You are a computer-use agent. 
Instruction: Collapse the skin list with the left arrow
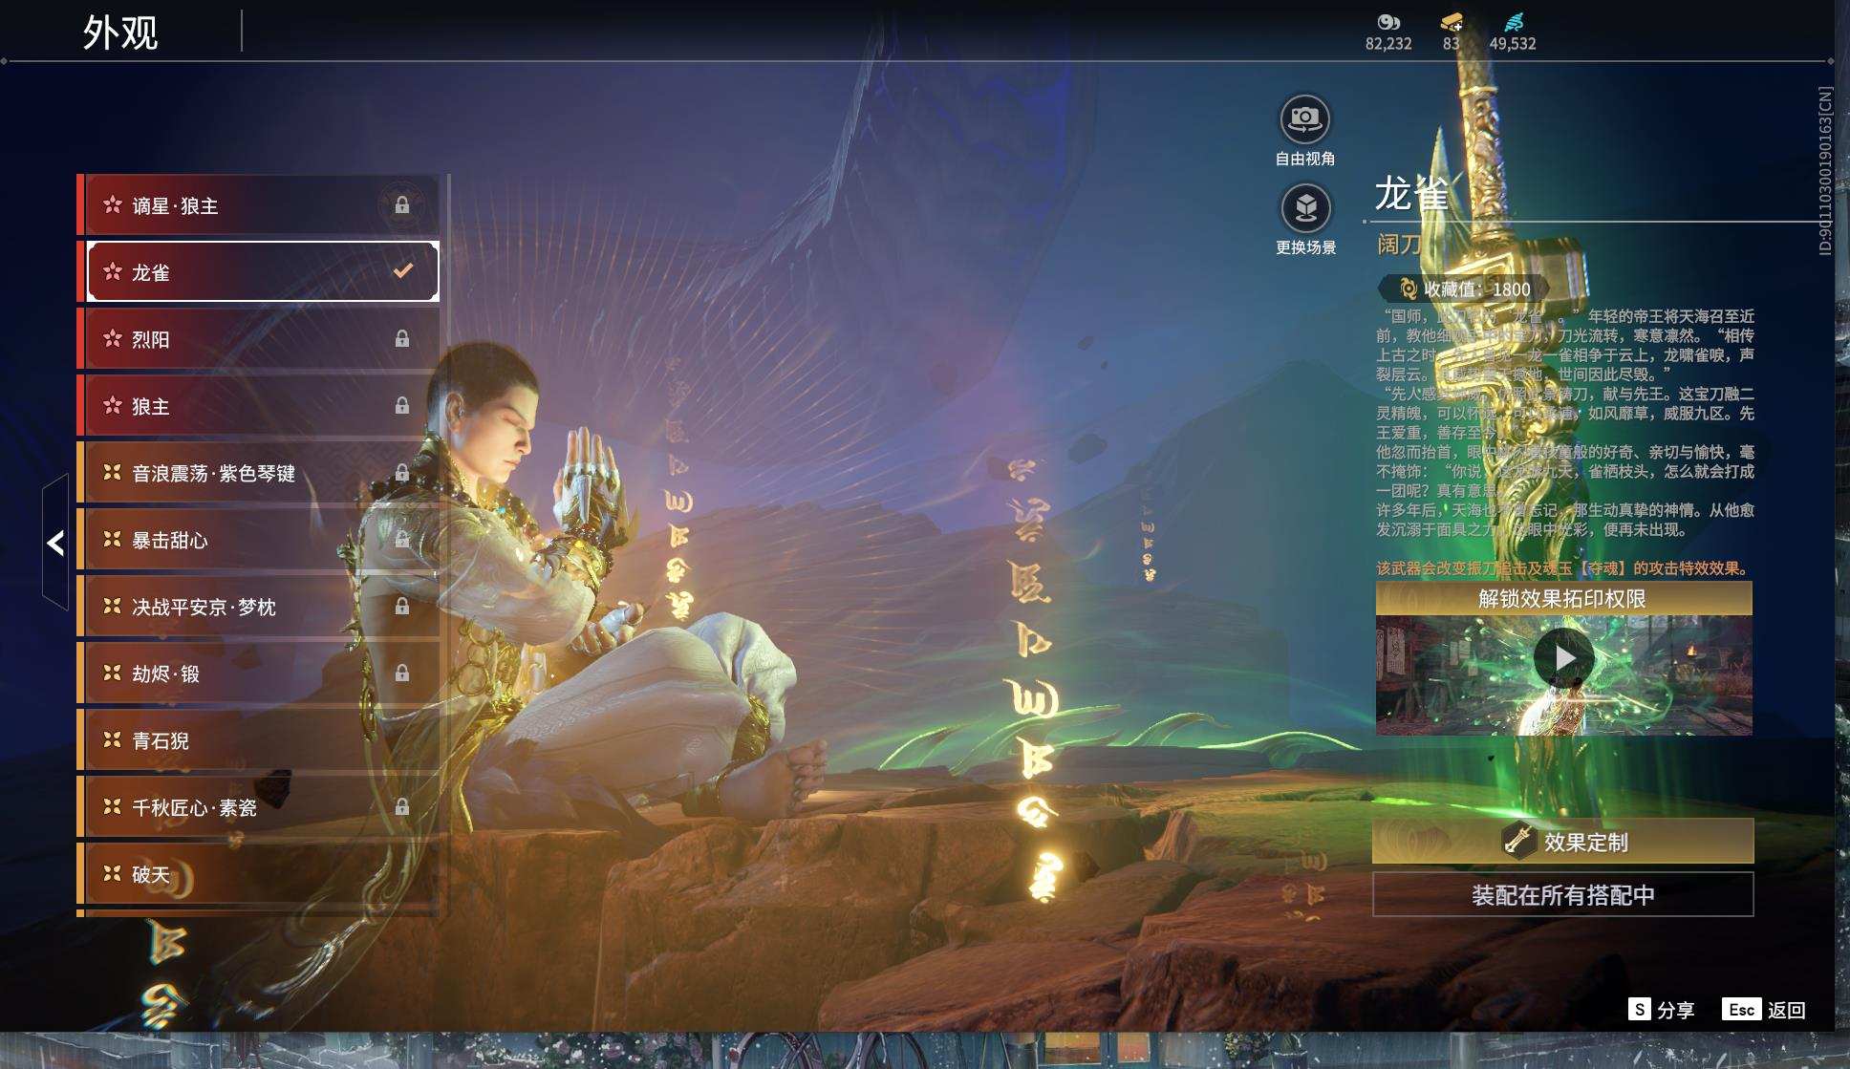click(55, 543)
